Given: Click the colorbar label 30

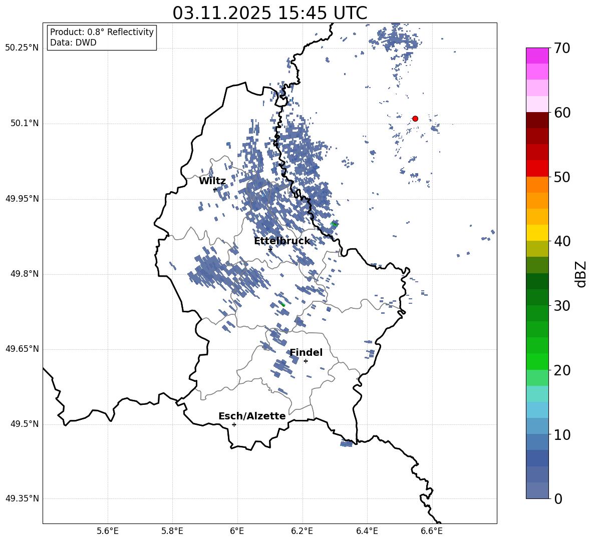Looking at the screenshot, I should pos(562,306).
